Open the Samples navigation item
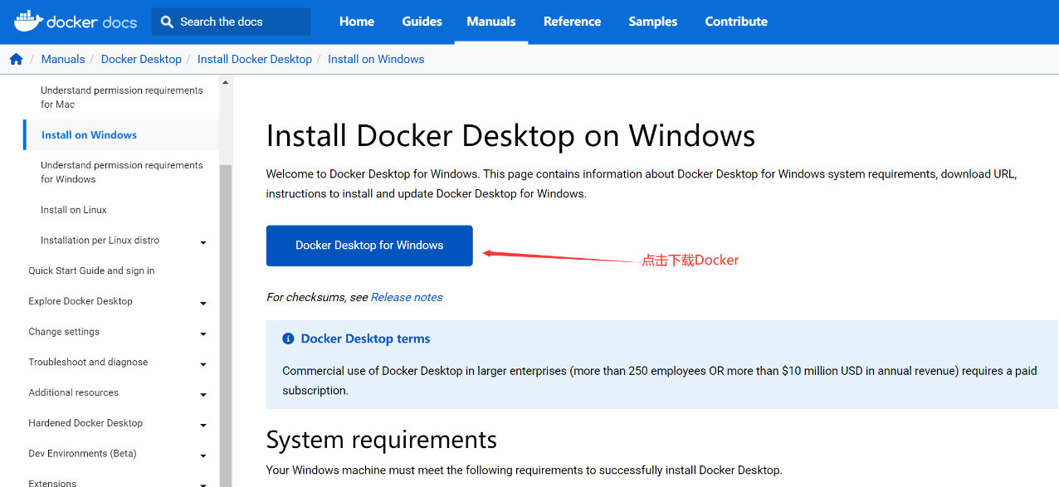 [653, 22]
